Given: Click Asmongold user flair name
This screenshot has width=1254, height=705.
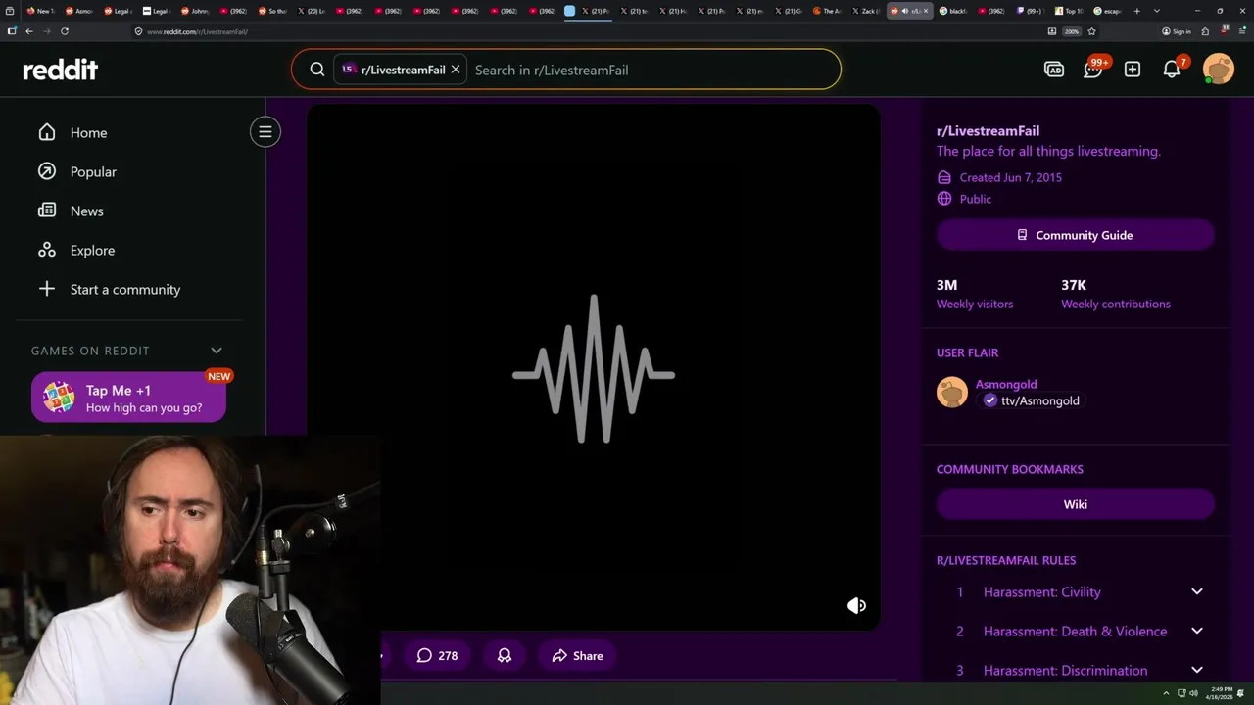Looking at the screenshot, I should pyautogui.click(x=1006, y=384).
